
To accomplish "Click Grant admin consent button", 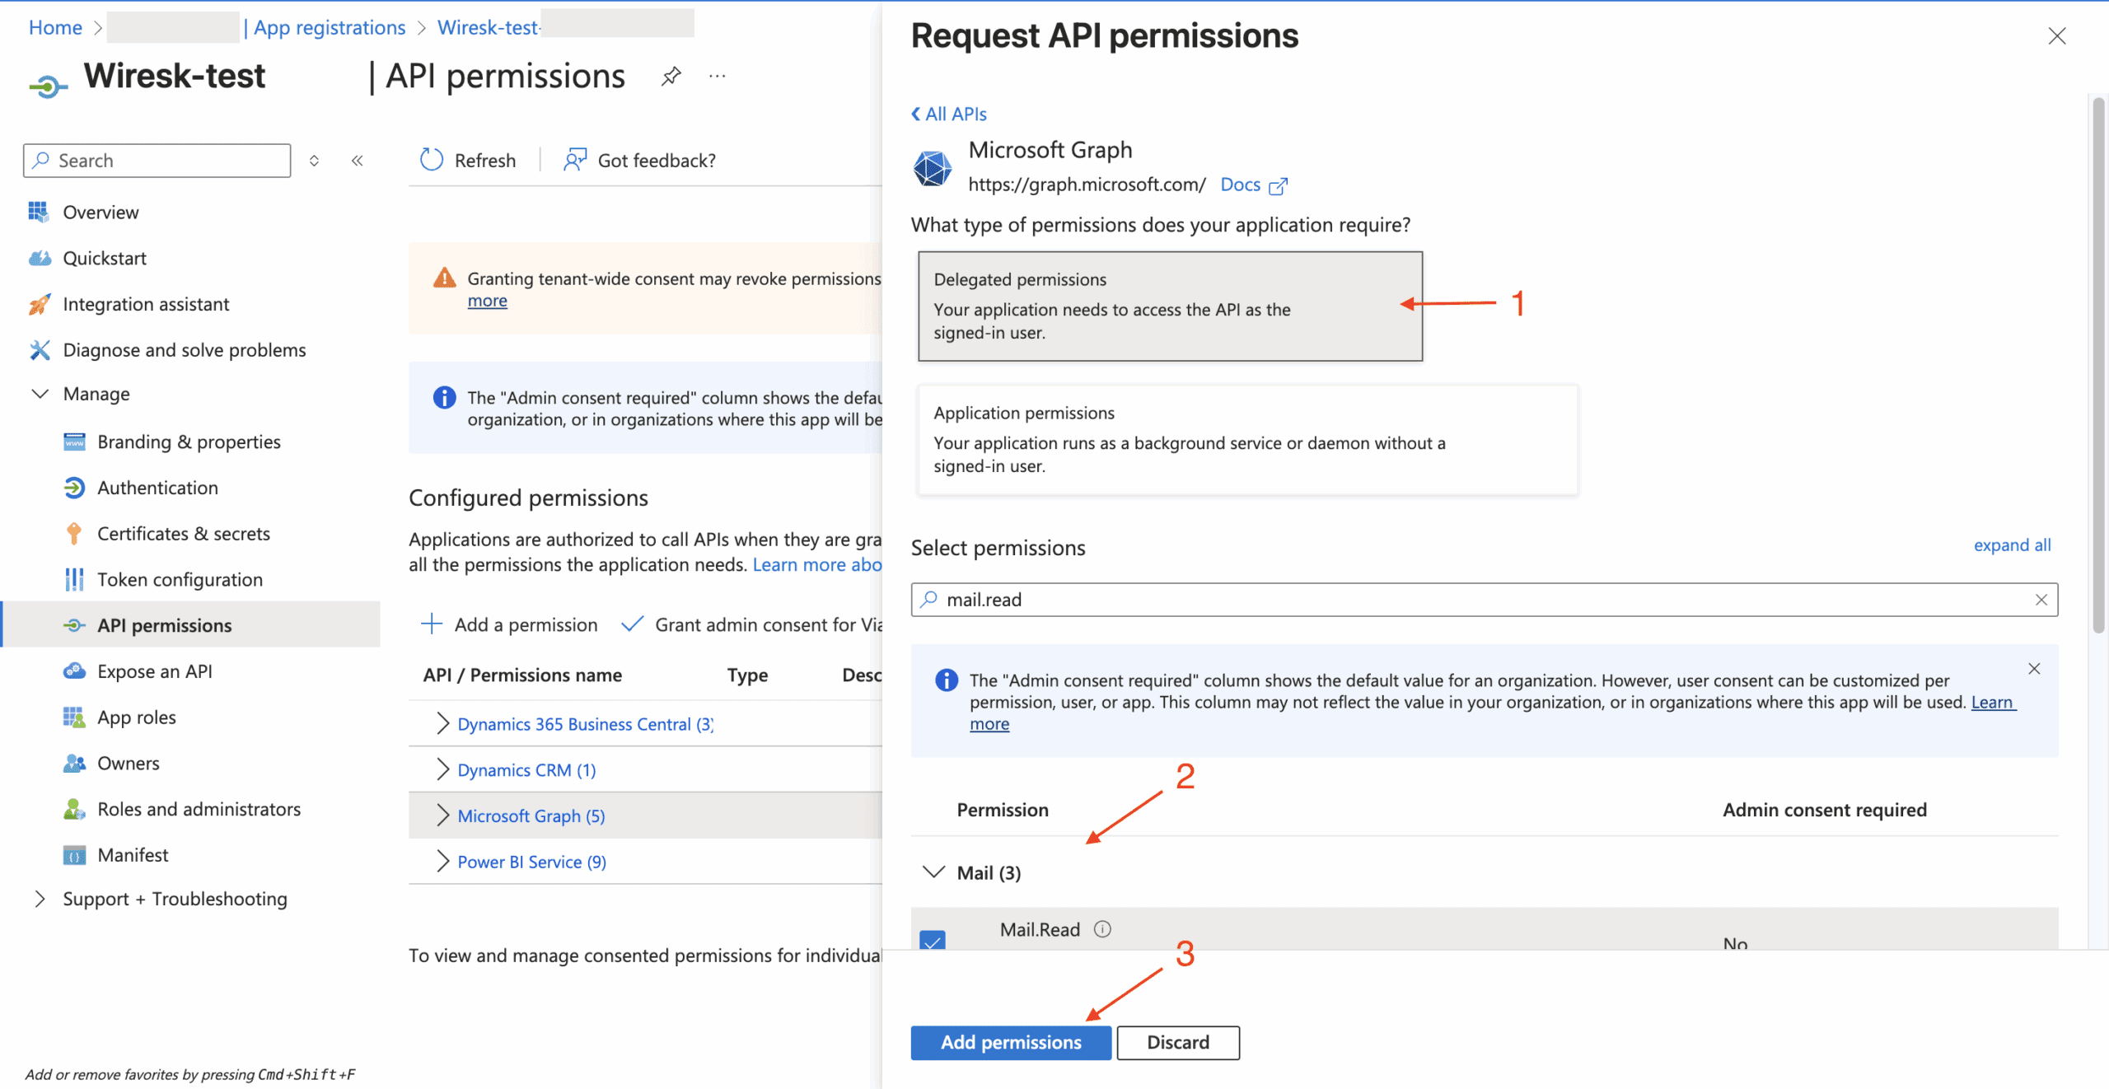I will pos(752,624).
